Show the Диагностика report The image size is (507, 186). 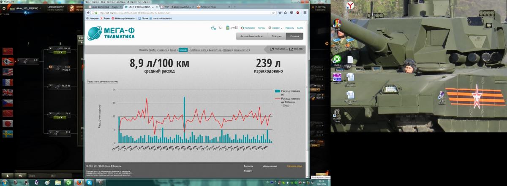[215, 50]
